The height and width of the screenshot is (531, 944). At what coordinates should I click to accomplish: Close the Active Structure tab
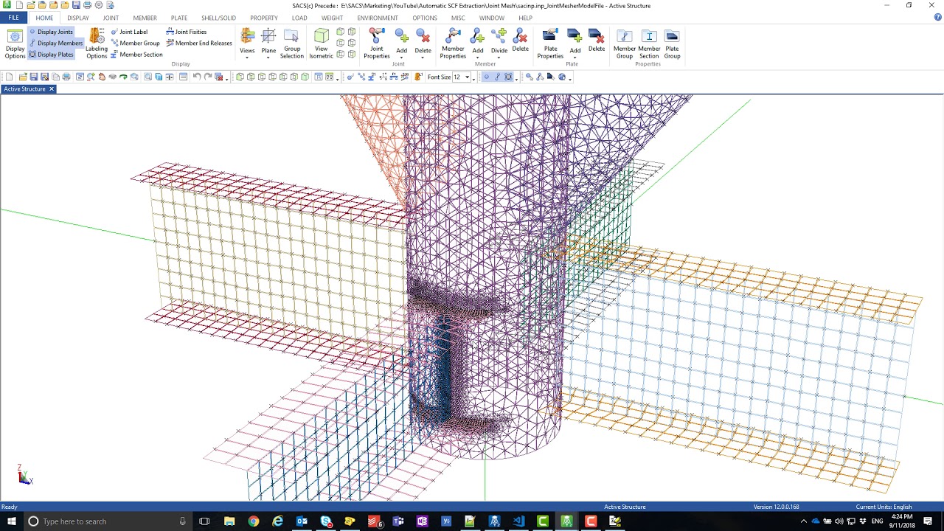coord(52,89)
